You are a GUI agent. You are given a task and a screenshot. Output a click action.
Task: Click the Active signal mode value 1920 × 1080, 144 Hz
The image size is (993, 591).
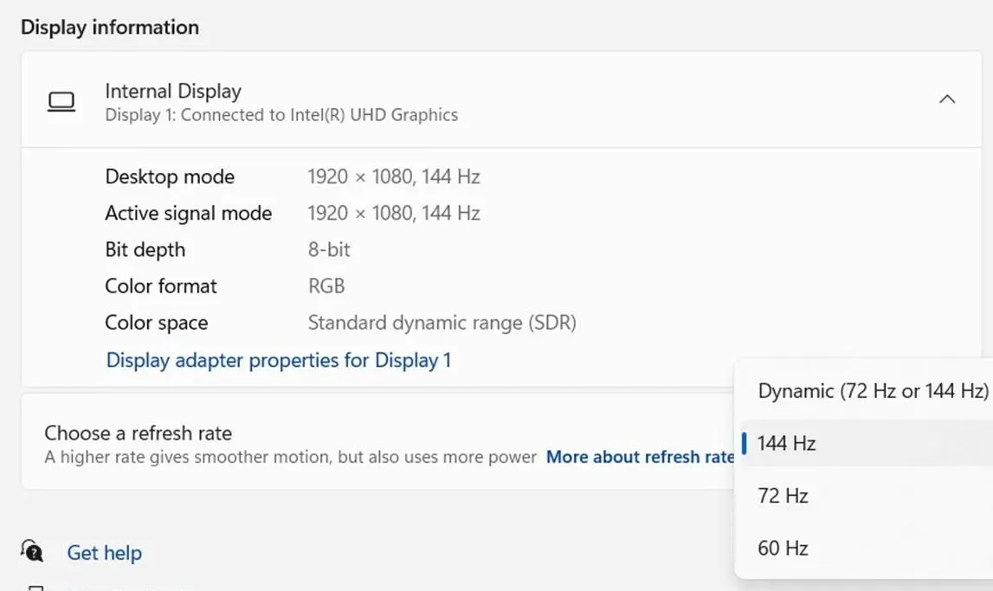(x=393, y=213)
